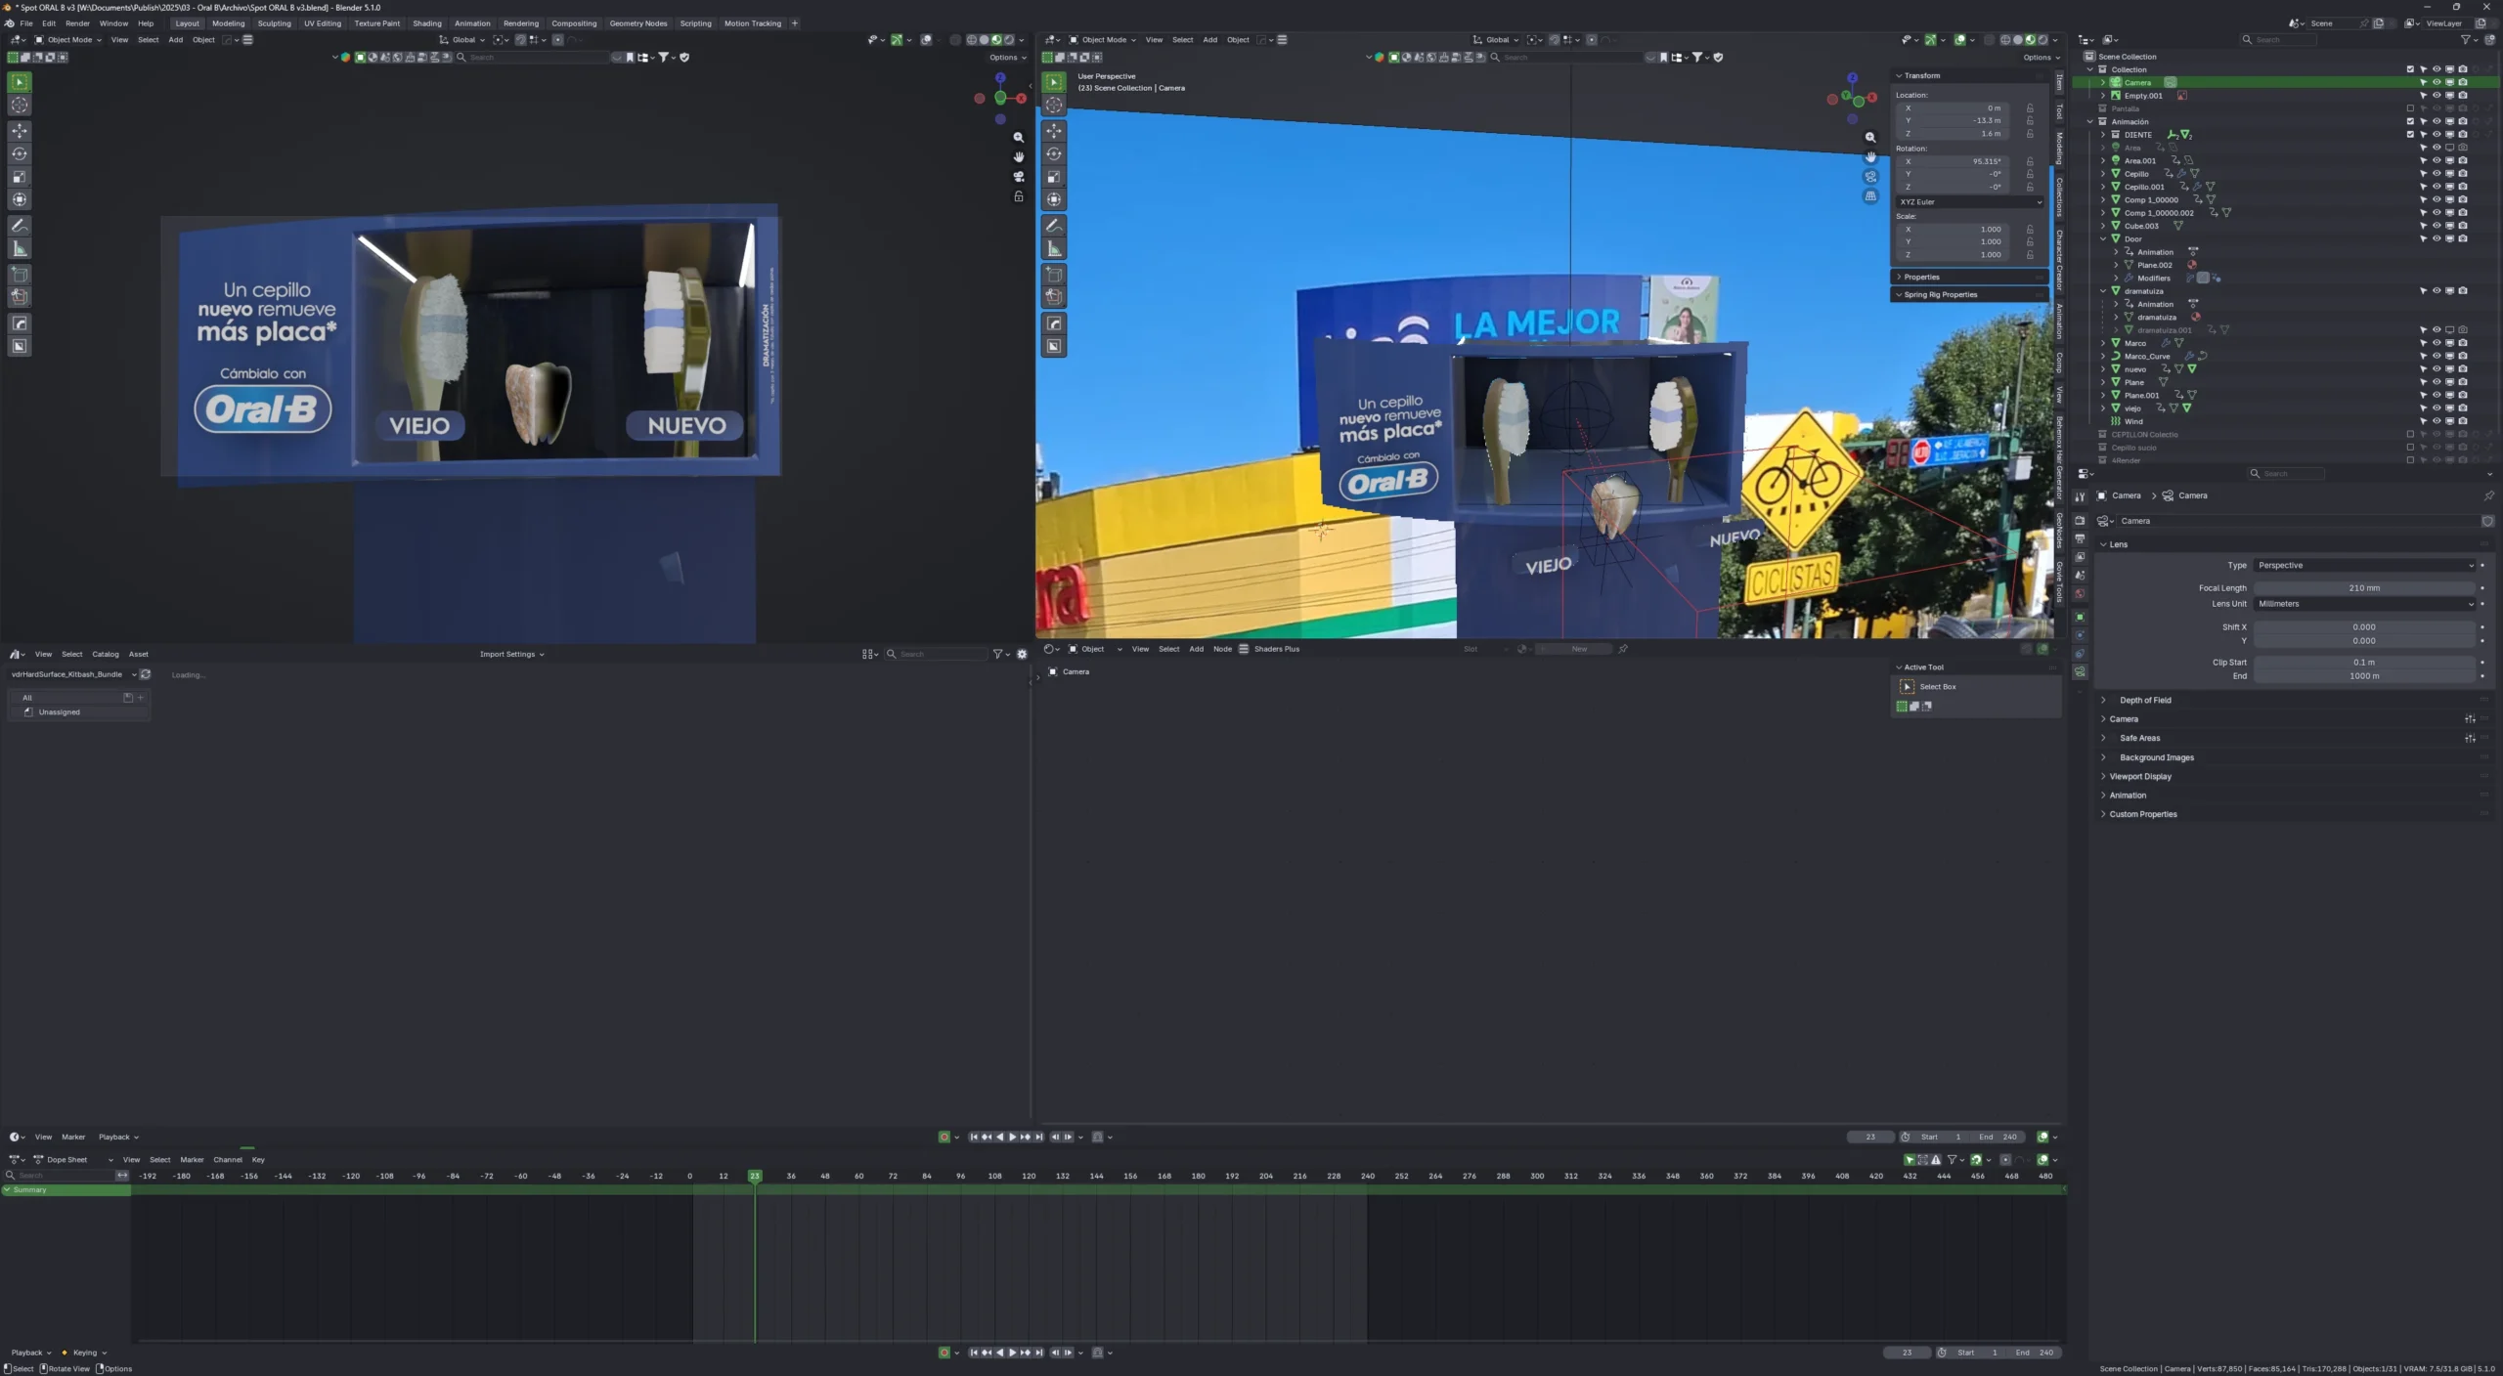Switch to the Shading workspace tab

[x=427, y=23]
